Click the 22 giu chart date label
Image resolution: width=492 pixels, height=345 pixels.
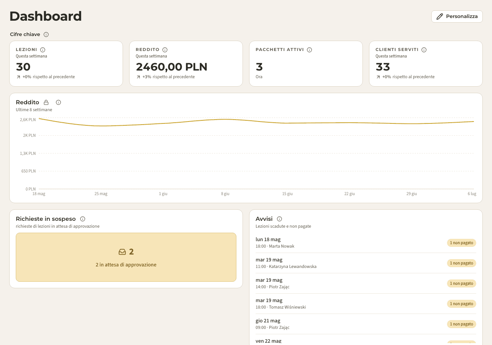click(x=349, y=194)
